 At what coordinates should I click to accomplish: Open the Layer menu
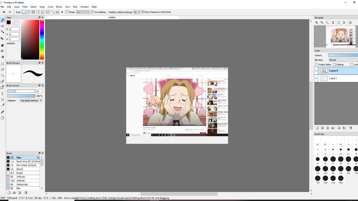coord(17,7)
